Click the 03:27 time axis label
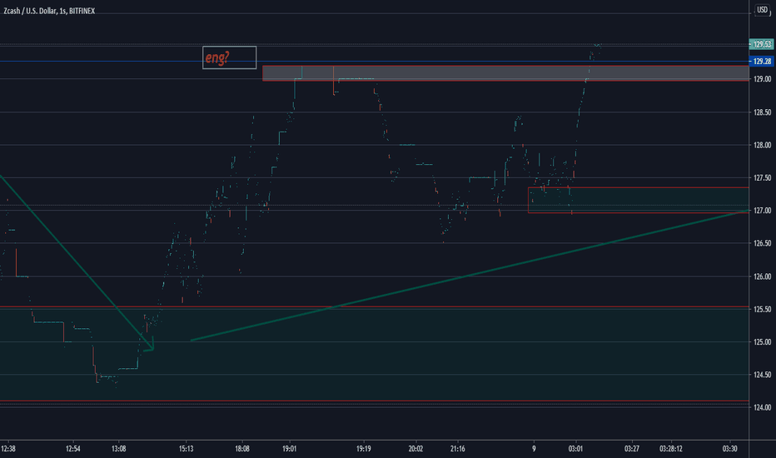776x458 pixels. [x=631, y=449]
